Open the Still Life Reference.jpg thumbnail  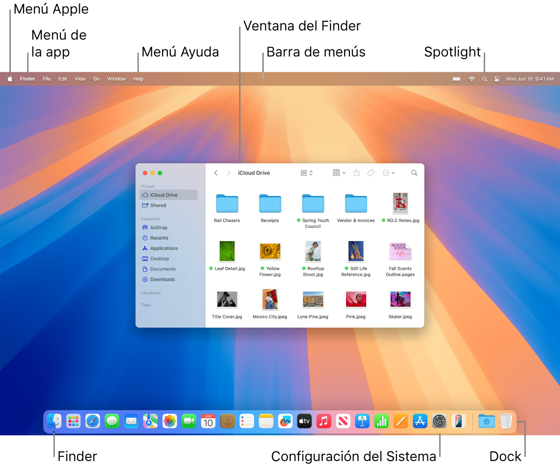coord(356,251)
